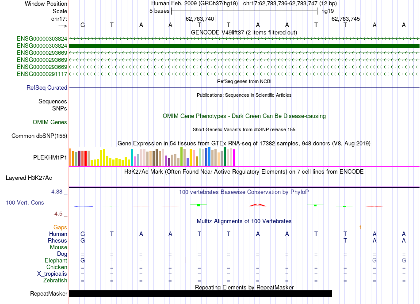Click the Mouse alignment row label
This screenshot has height=304, width=420.
coord(58,247)
